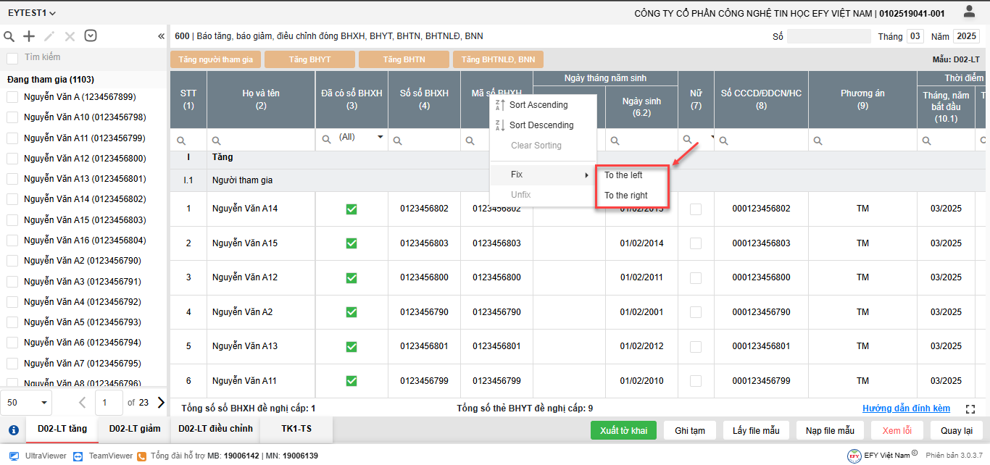Screen dimensions: 990x465
Task: Click the green Xuất tờ khai button
Action: pyautogui.click(x=623, y=430)
